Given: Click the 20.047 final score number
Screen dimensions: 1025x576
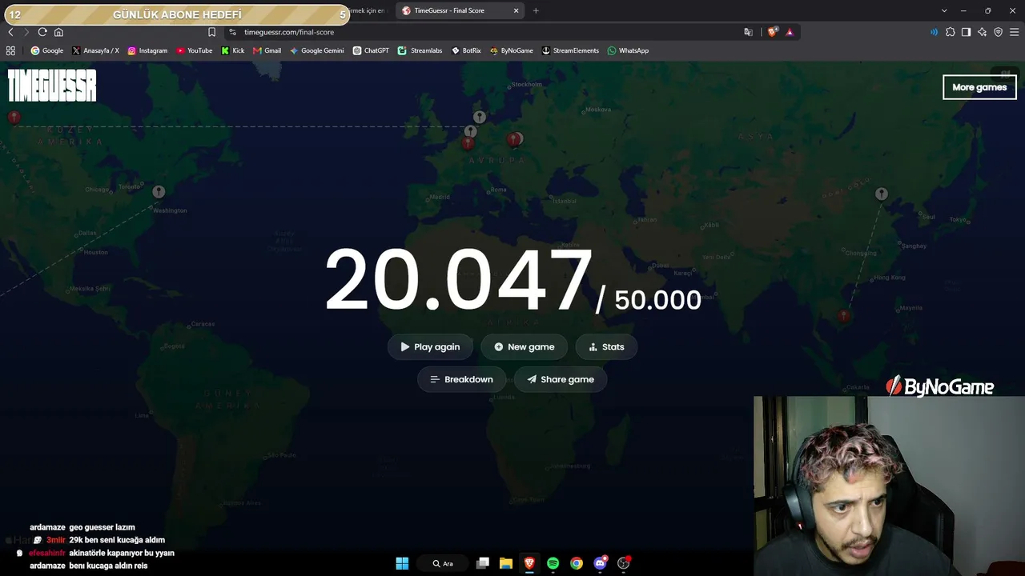Looking at the screenshot, I should click(458, 281).
